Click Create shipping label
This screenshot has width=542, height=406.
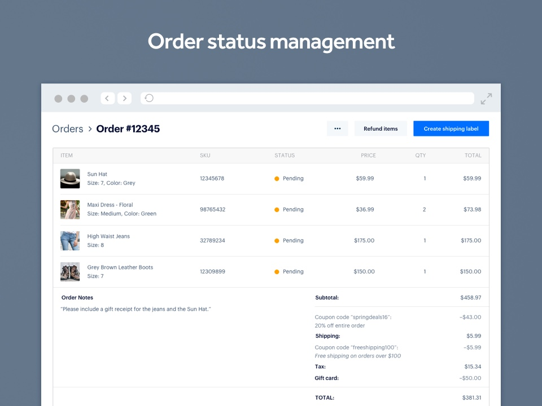coord(451,129)
